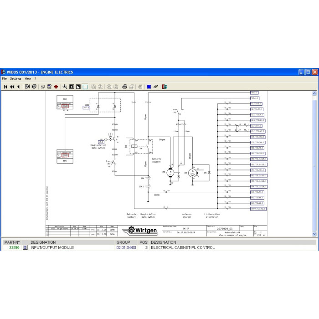Jump to first page toolbar icon
Viewport: 319px width, 319px height.
tap(5, 87)
